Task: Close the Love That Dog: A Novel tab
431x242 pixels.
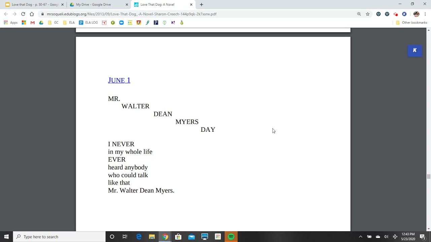Action: point(191,5)
